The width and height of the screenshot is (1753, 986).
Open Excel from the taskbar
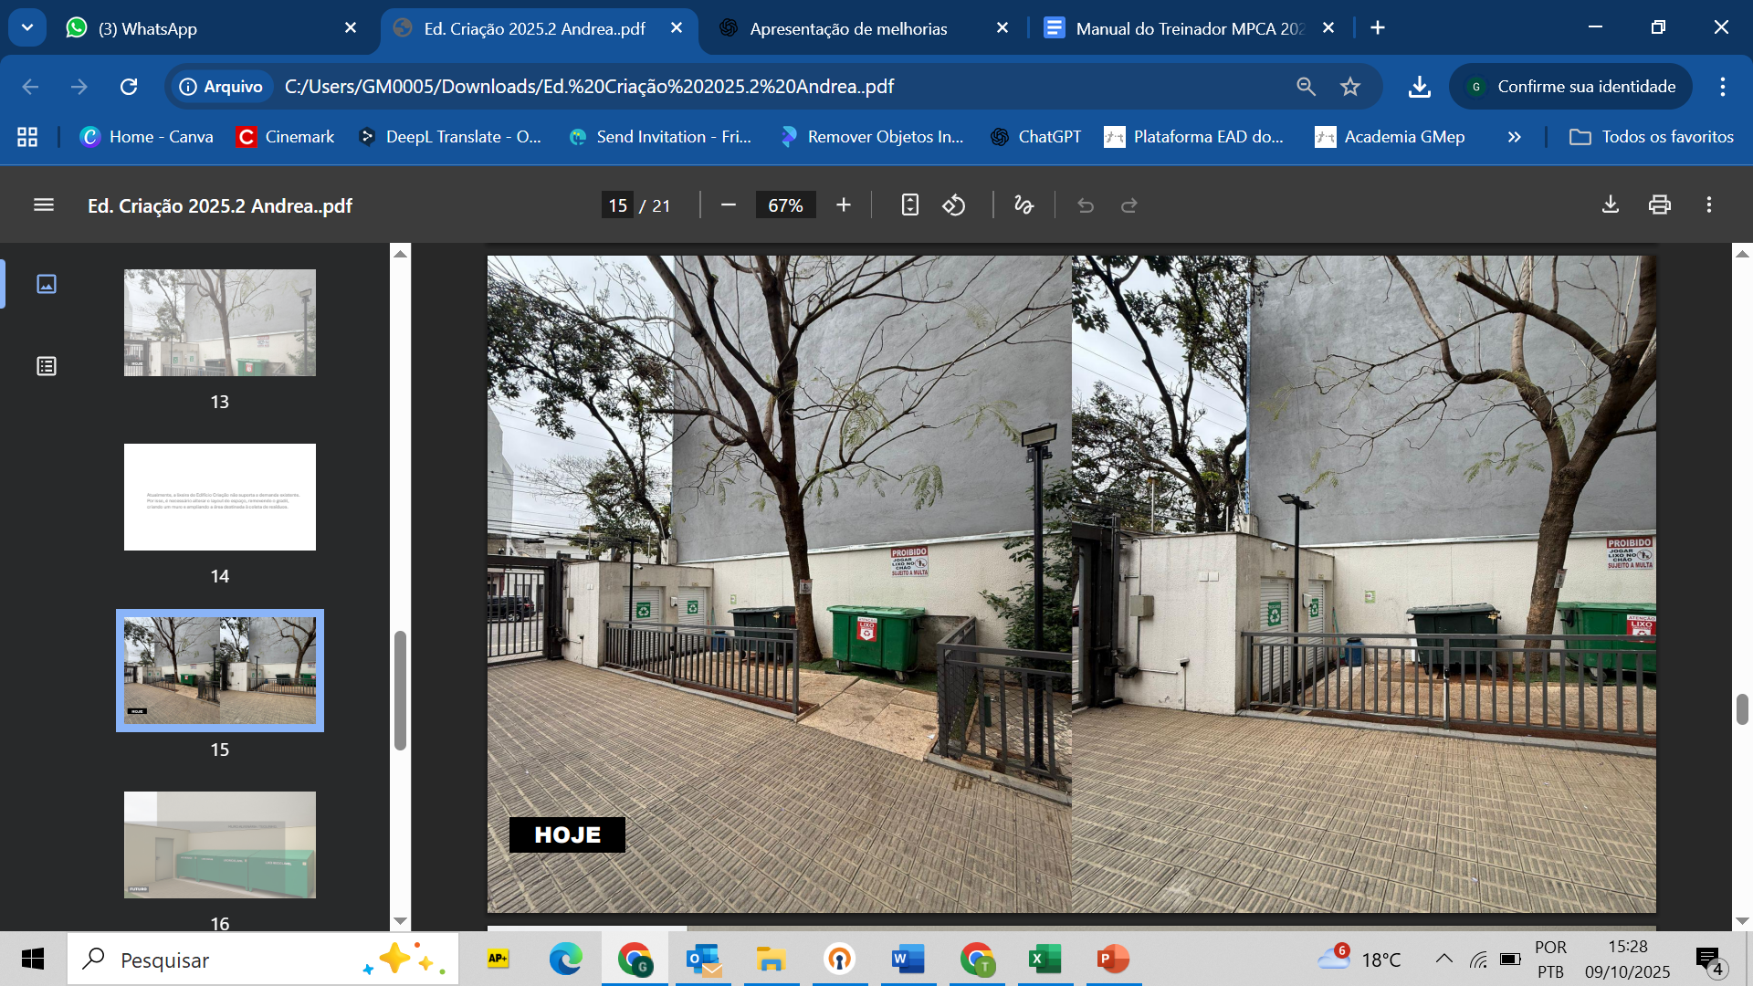click(x=1045, y=960)
